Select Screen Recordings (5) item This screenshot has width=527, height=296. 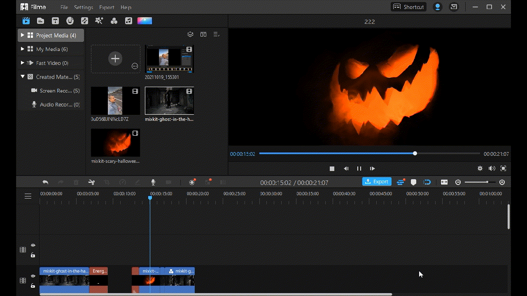55,90
